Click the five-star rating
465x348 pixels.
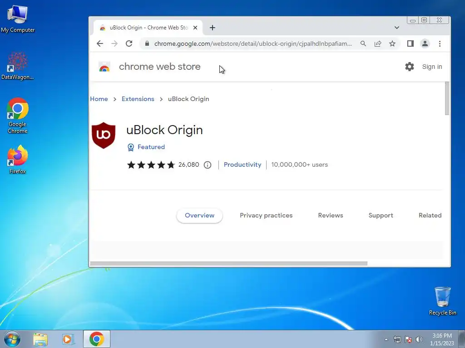coord(151,165)
